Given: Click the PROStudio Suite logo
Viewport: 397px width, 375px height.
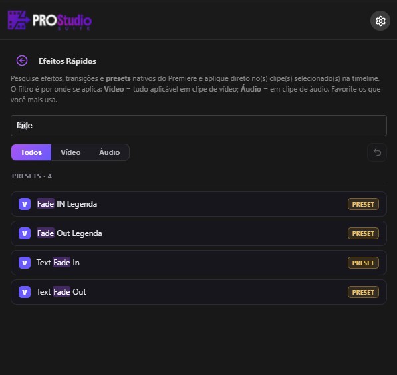Looking at the screenshot, I should pyautogui.click(x=50, y=21).
